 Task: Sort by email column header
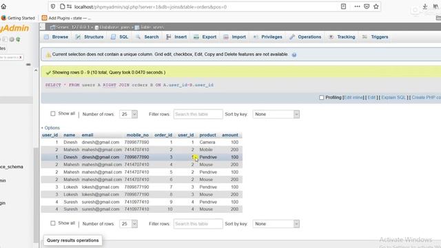click(x=88, y=135)
